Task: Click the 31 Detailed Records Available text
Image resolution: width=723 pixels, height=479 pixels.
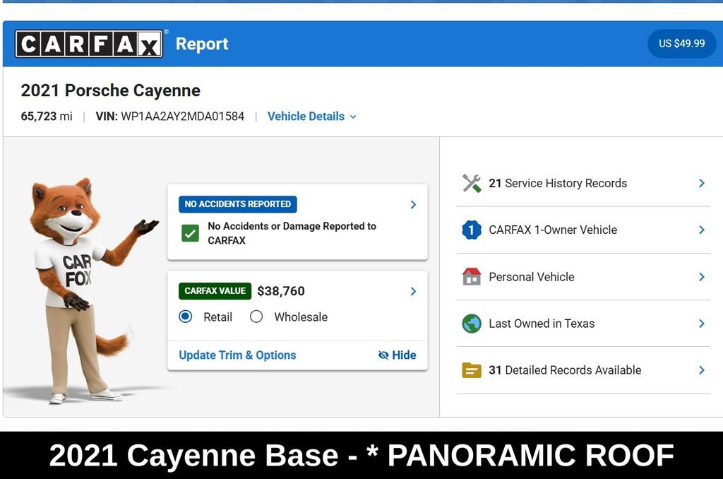Action: 565,370
